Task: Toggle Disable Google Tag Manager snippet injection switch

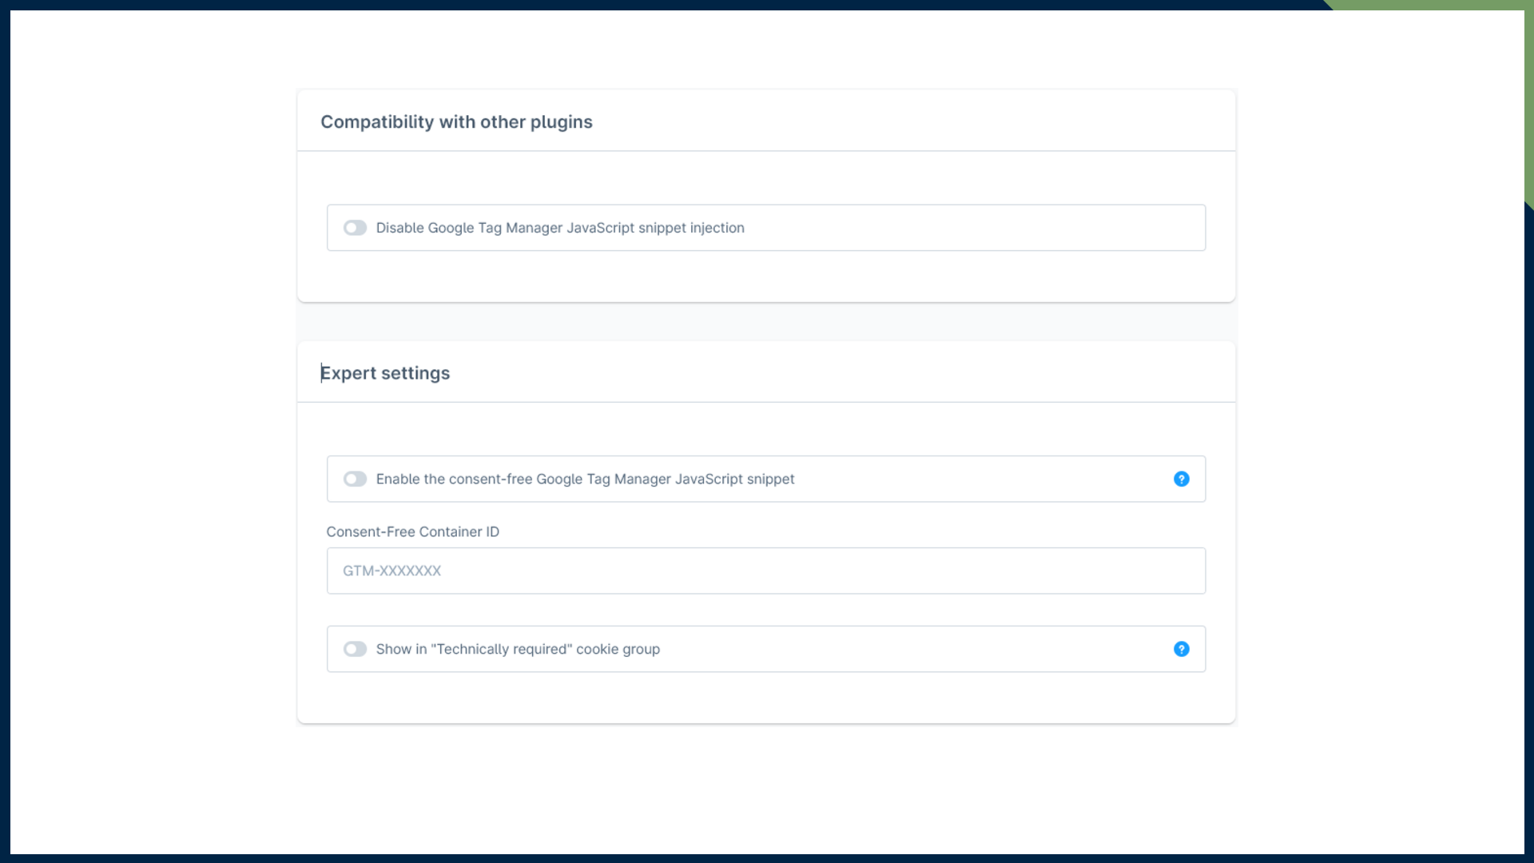Action: [355, 228]
